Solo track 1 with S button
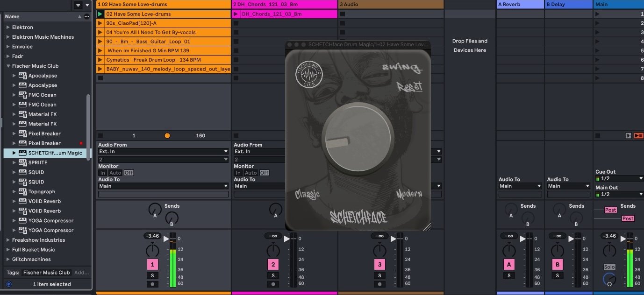The image size is (644, 295). click(152, 275)
